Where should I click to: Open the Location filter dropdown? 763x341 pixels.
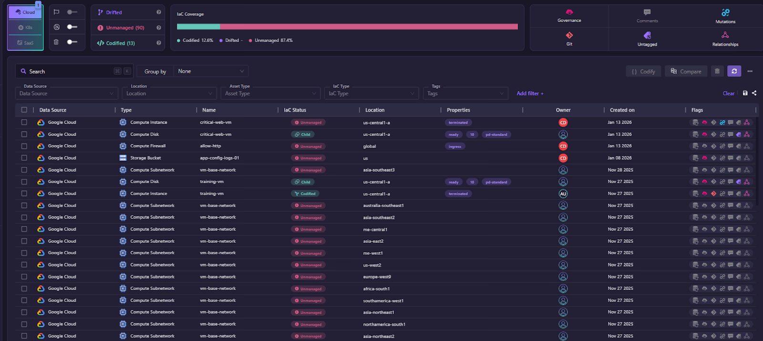pyautogui.click(x=170, y=93)
